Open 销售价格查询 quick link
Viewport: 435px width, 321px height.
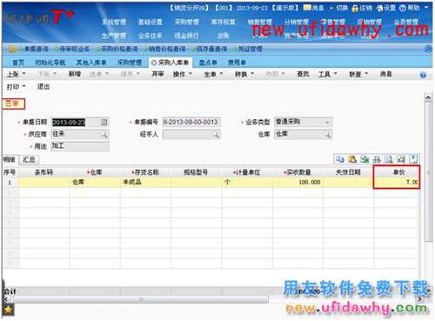click(167, 49)
